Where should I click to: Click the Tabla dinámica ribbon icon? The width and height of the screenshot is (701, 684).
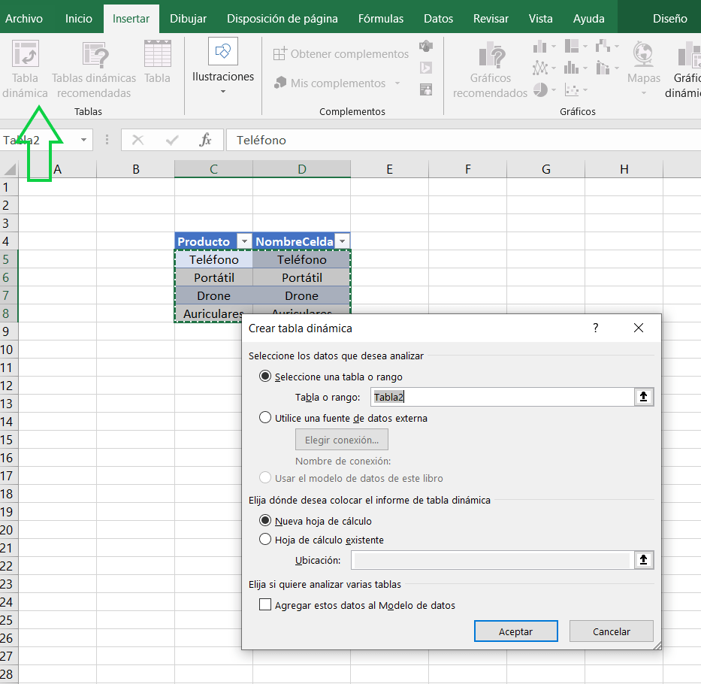[x=25, y=53]
